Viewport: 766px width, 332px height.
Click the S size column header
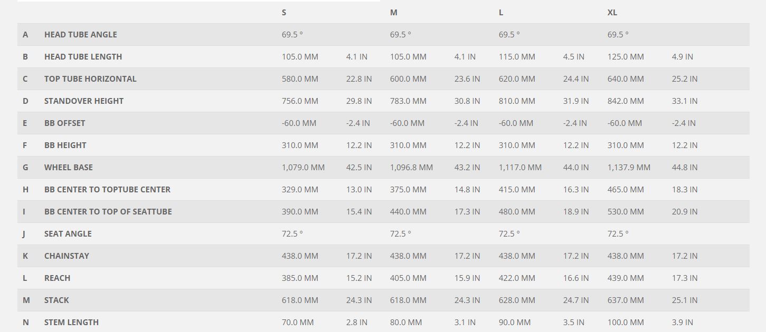point(284,12)
